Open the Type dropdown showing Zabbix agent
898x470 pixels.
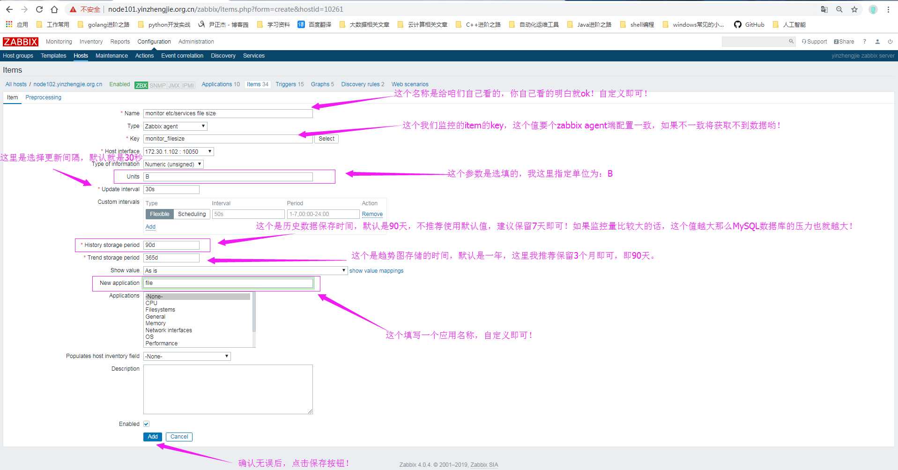175,126
